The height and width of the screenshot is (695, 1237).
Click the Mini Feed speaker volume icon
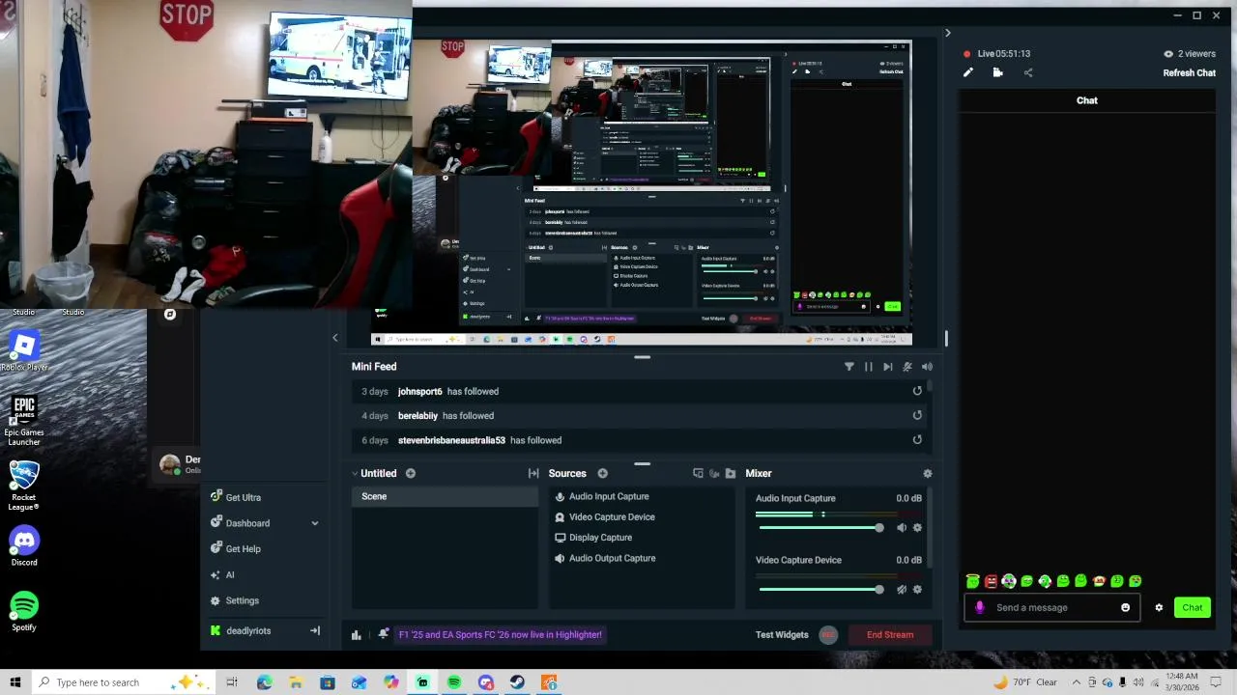(x=927, y=367)
